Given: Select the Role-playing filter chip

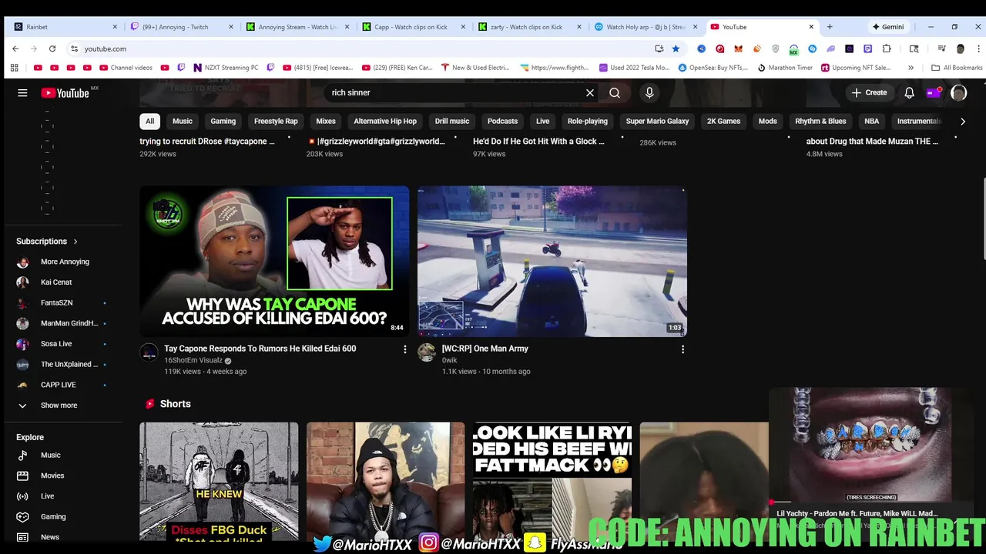Looking at the screenshot, I should (x=588, y=121).
